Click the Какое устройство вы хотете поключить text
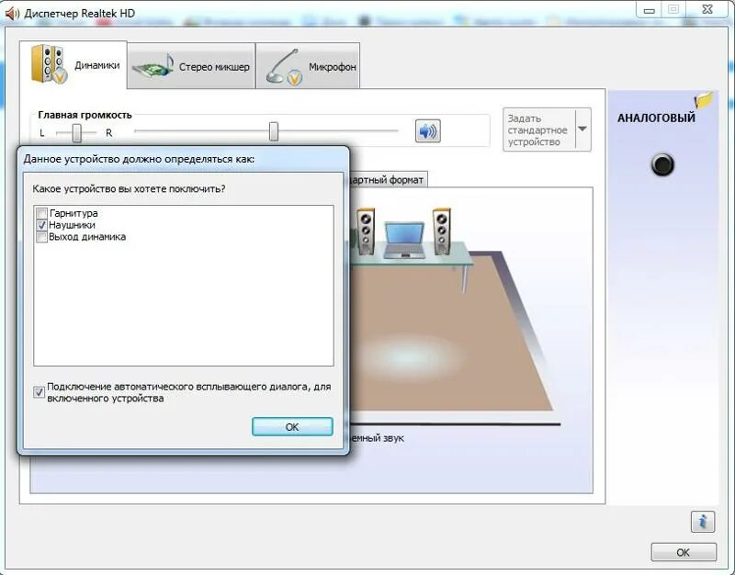Image resolution: width=735 pixels, height=575 pixels. [129, 189]
